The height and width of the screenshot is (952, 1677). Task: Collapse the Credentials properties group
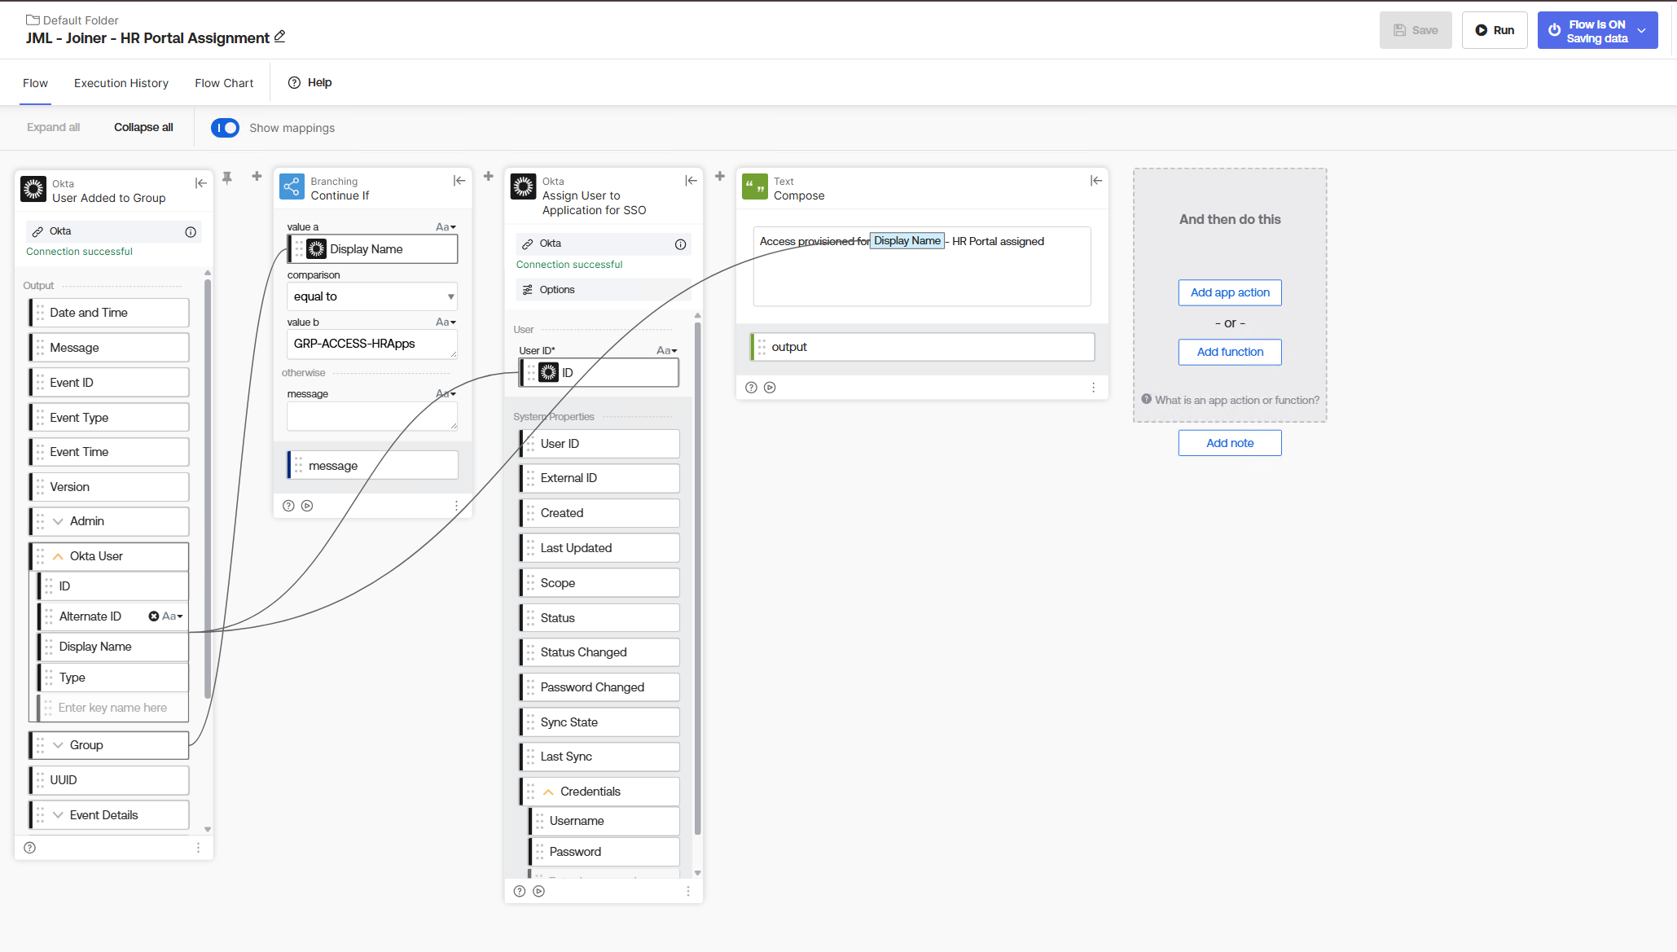pos(548,792)
